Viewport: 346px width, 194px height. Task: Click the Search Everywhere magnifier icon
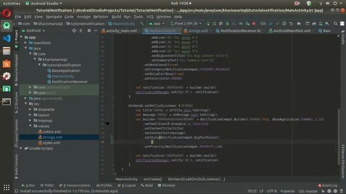click(x=335, y=24)
